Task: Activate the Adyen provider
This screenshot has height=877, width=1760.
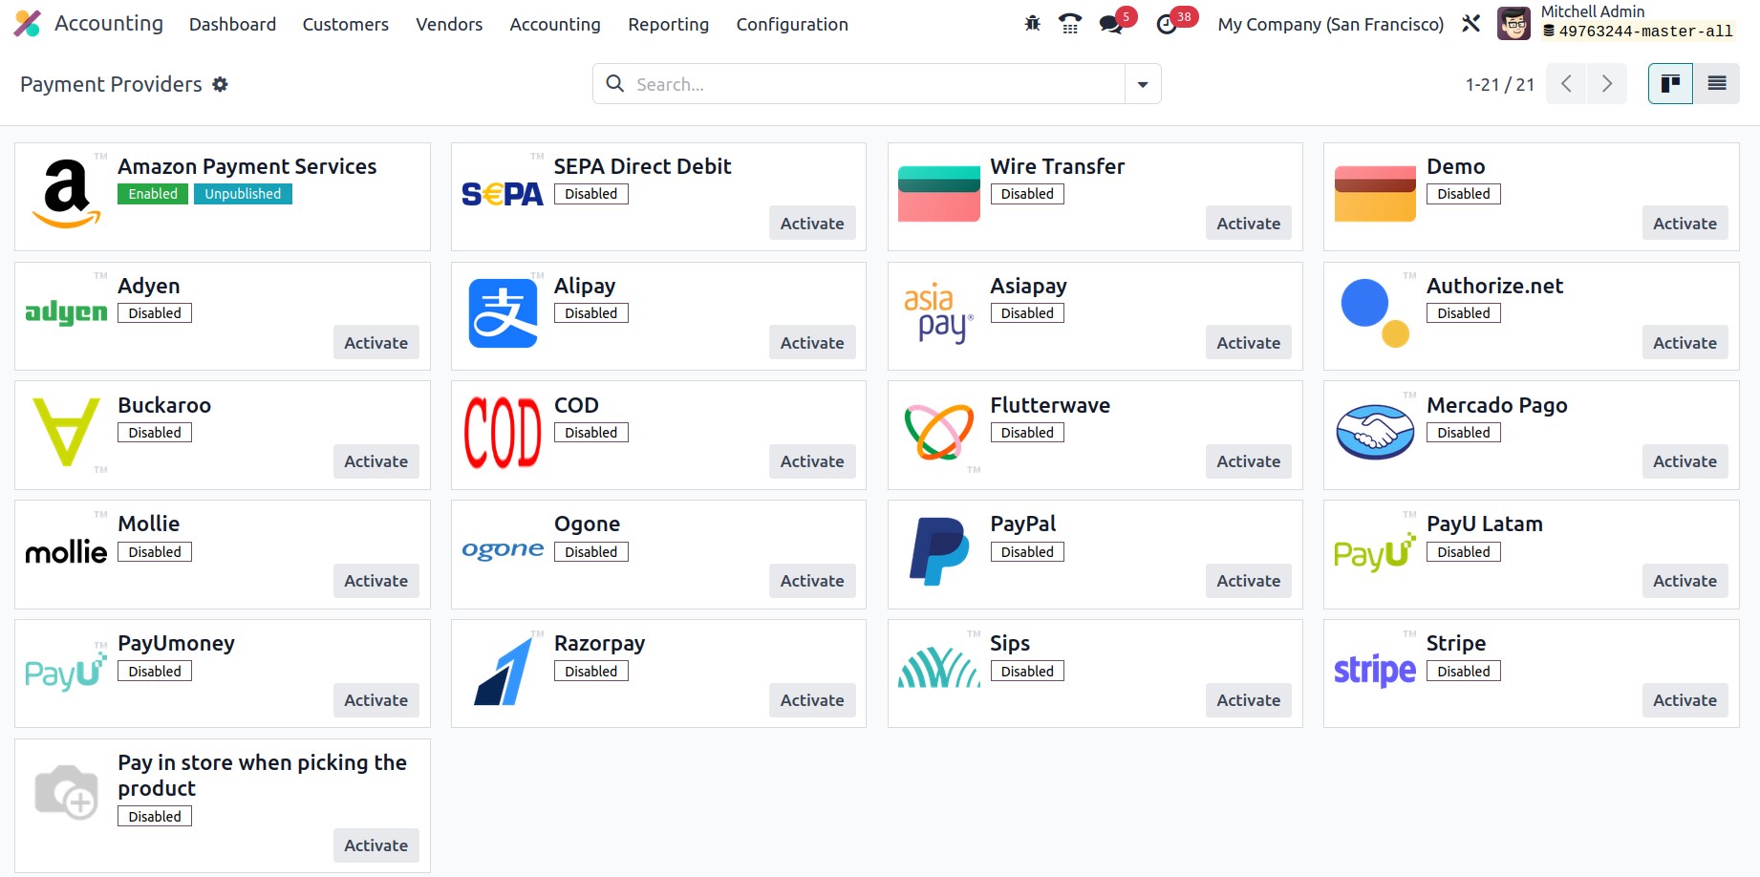Action: pyautogui.click(x=376, y=342)
